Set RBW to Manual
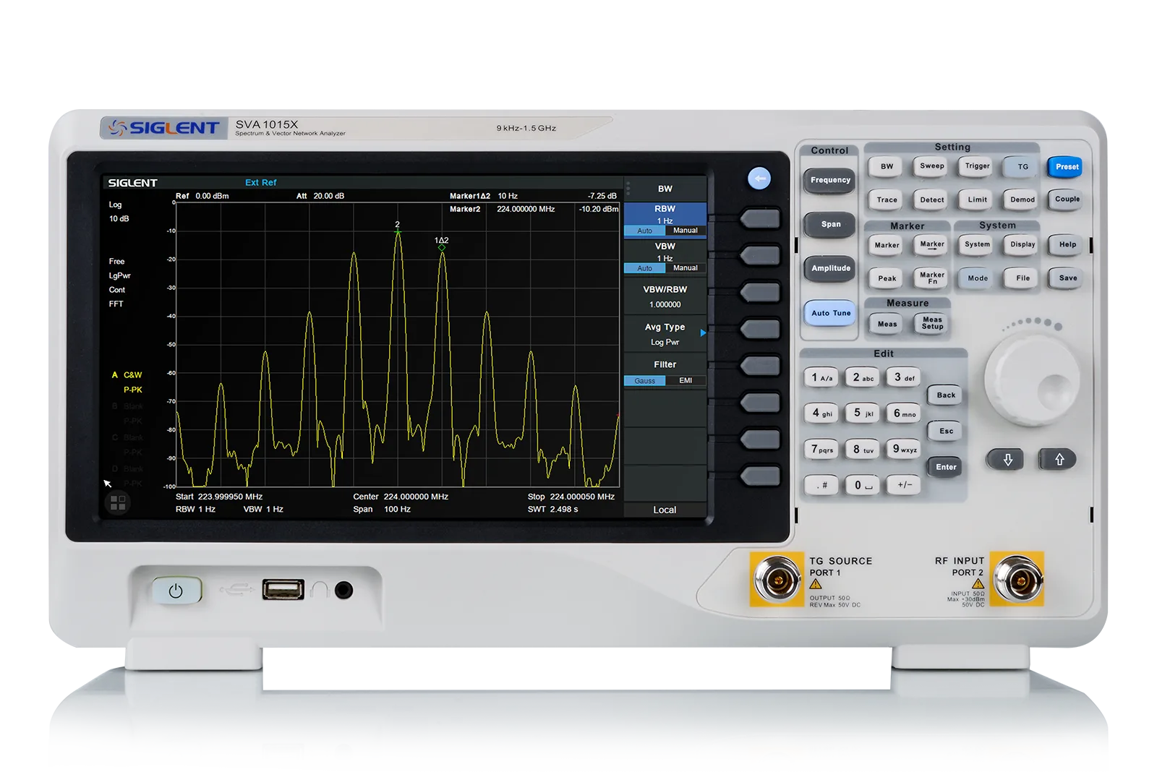Screen dimensions: 1157x772 tap(686, 231)
